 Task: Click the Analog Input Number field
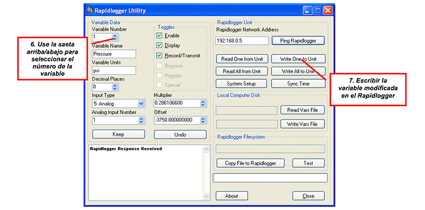point(115,120)
